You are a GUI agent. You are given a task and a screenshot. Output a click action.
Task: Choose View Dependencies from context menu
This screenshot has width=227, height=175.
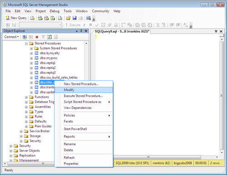click(x=84, y=108)
